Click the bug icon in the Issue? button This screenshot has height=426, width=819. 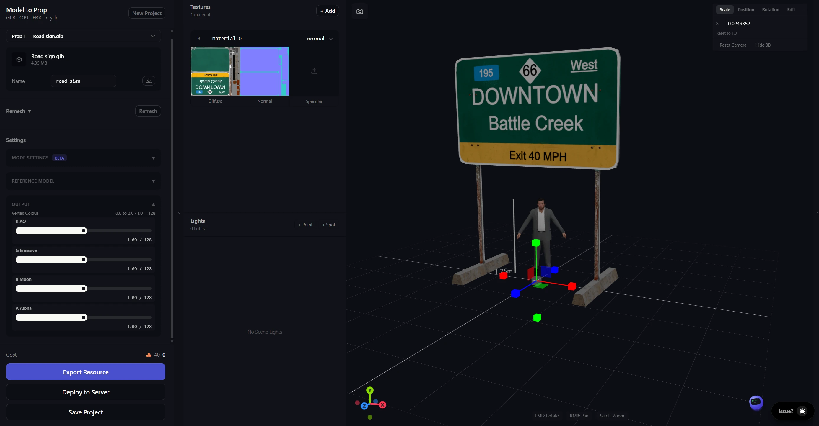802,411
